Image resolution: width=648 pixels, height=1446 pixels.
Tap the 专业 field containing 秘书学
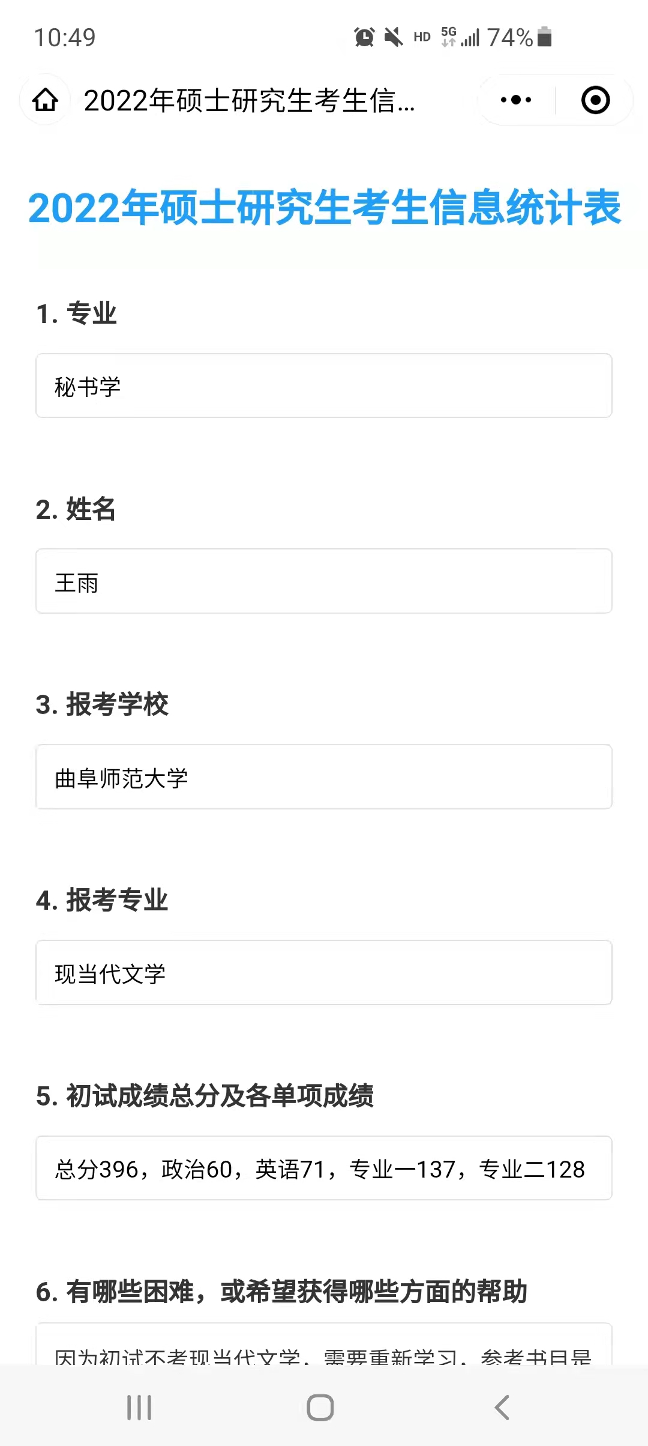click(x=324, y=386)
